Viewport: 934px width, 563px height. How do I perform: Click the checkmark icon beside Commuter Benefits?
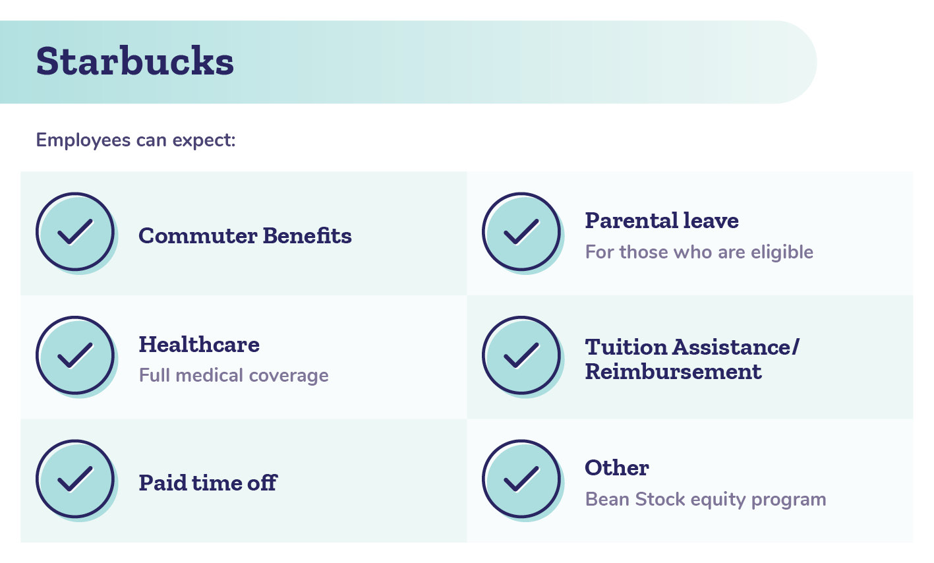coord(75,232)
